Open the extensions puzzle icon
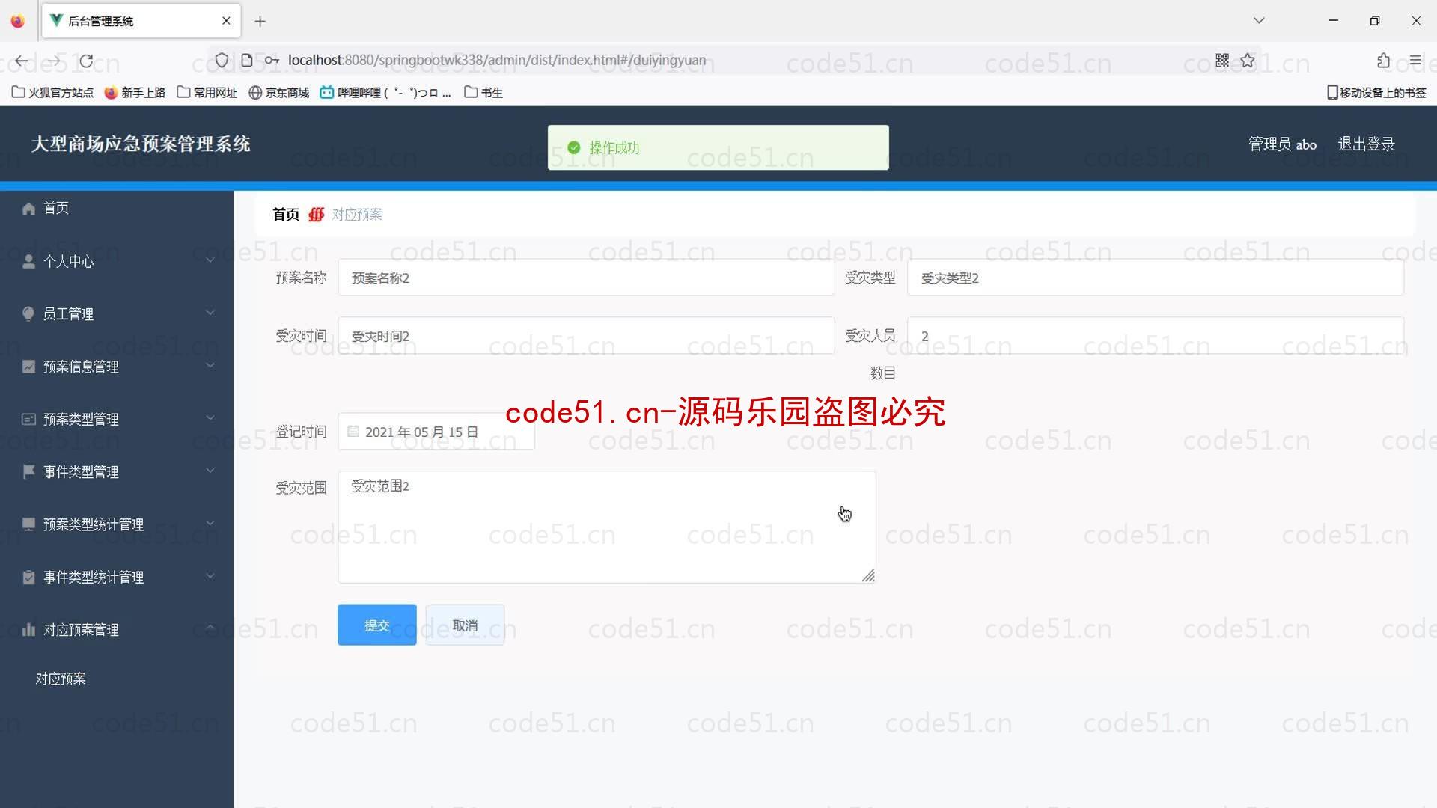1437x808 pixels. [x=1383, y=61]
